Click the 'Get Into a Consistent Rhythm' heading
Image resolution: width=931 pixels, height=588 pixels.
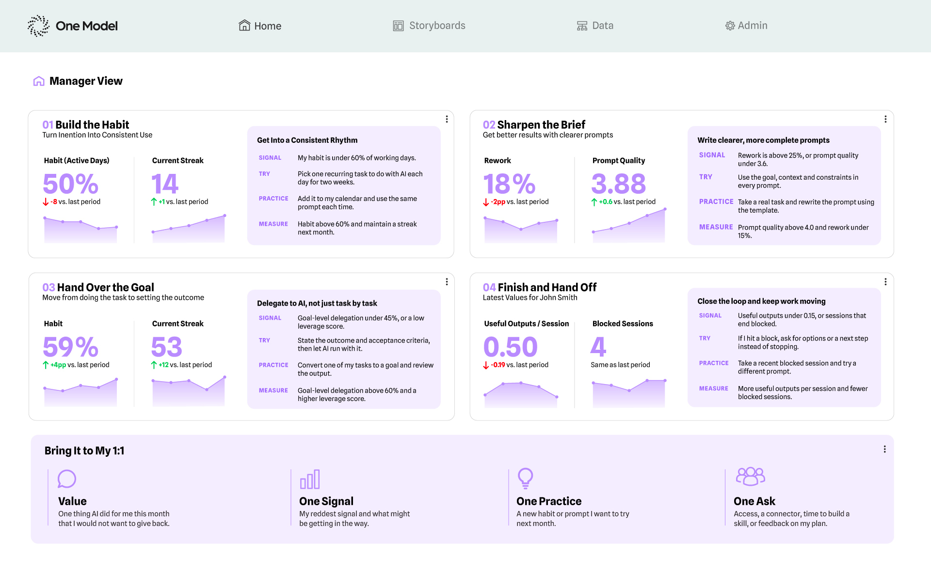pos(307,140)
